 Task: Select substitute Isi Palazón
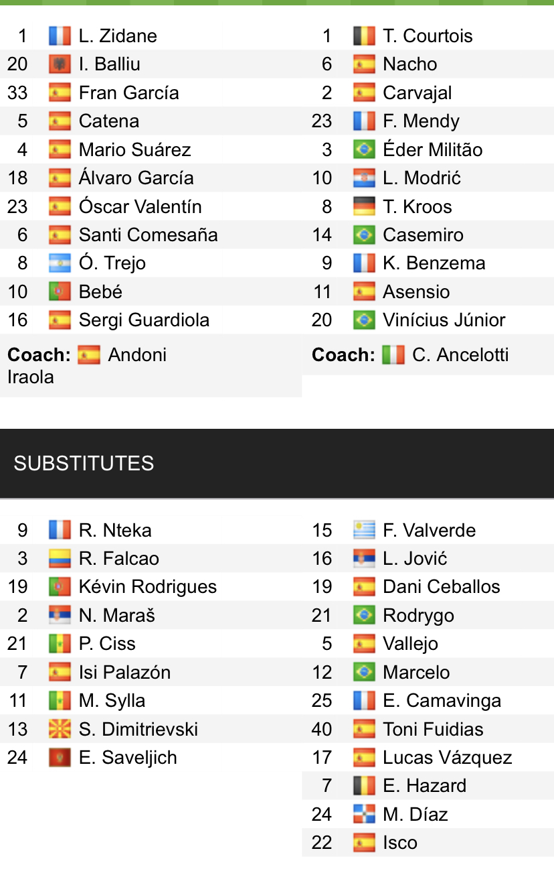pyautogui.click(x=124, y=672)
